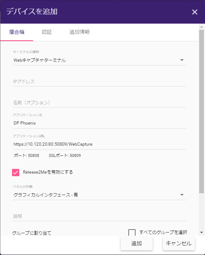The width and height of the screenshot is (205, 255).
Task: Expand グラフィカルインタフェース - 青 selection
Action: (x=99, y=195)
